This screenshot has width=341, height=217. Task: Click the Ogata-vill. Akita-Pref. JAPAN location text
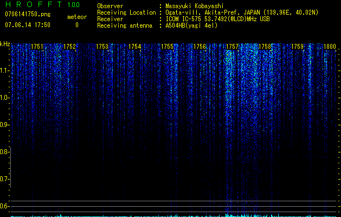tap(242, 12)
